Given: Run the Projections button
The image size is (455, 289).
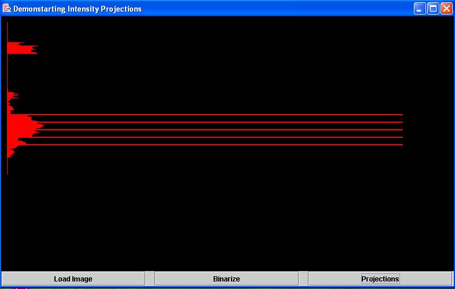Looking at the screenshot, I should [380, 279].
